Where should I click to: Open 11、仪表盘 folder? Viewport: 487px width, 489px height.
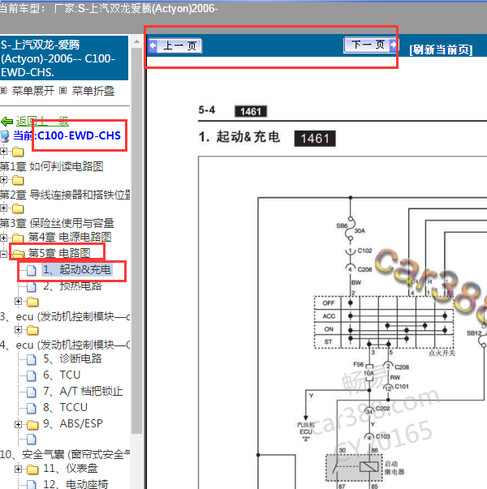[x=71, y=468]
